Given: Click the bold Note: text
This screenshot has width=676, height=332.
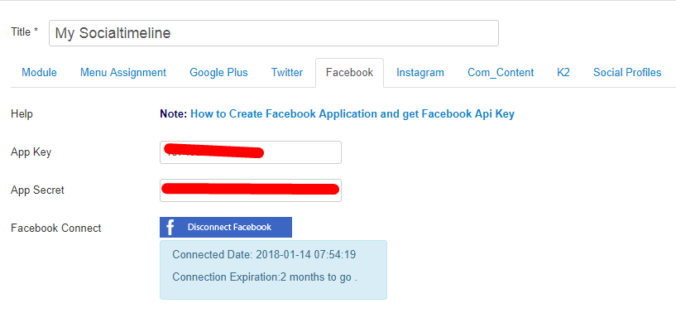Looking at the screenshot, I should (173, 113).
